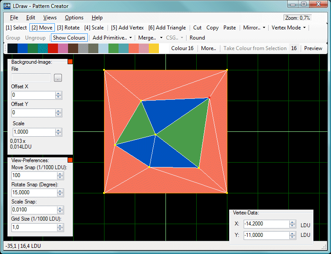Pick the pink colour swatch
The image size is (331, 254).
click(x=63, y=48)
